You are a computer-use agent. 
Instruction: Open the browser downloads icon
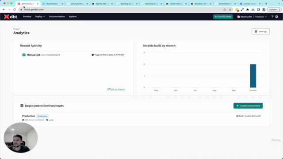click(x=253, y=10)
